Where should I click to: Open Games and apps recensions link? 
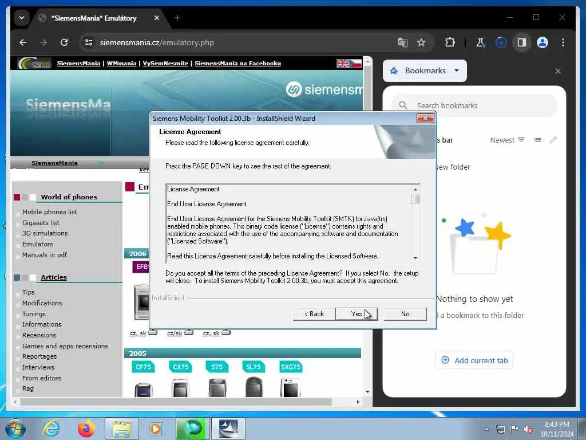65,346
